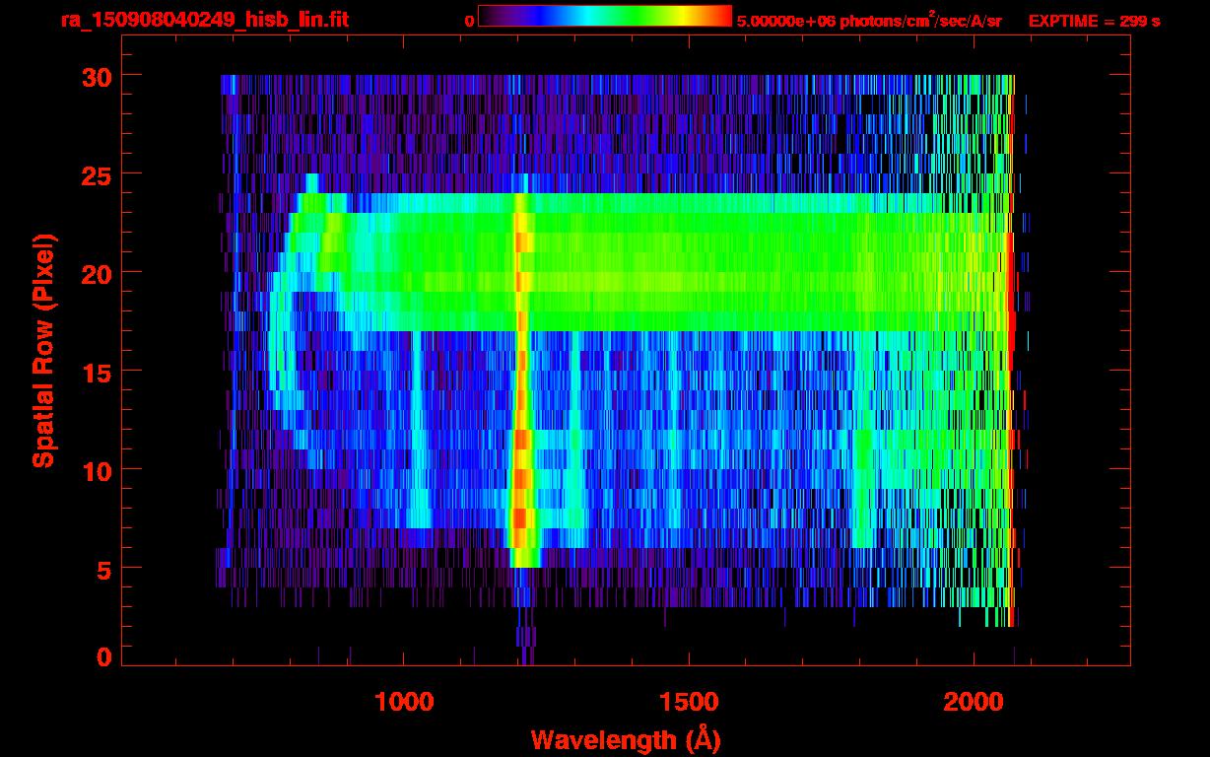Click the 0 label beside the color bar
Viewport: 1210px width, 757px height.
[x=469, y=21]
